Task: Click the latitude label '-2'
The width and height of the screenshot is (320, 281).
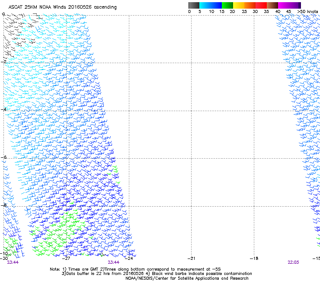Action: point(3,62)
